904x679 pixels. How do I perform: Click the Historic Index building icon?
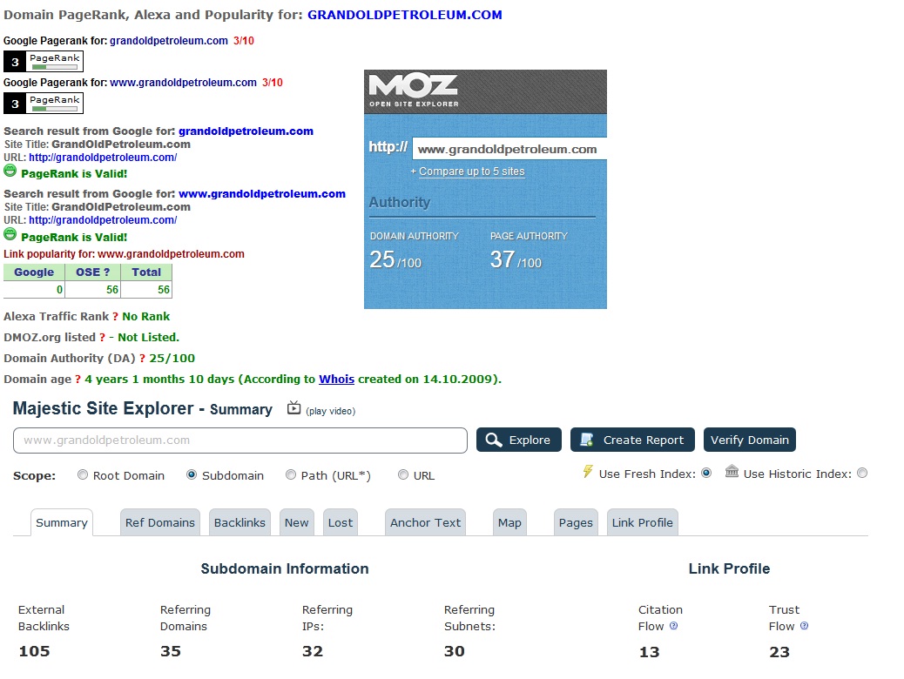click(x=732, y=472)
